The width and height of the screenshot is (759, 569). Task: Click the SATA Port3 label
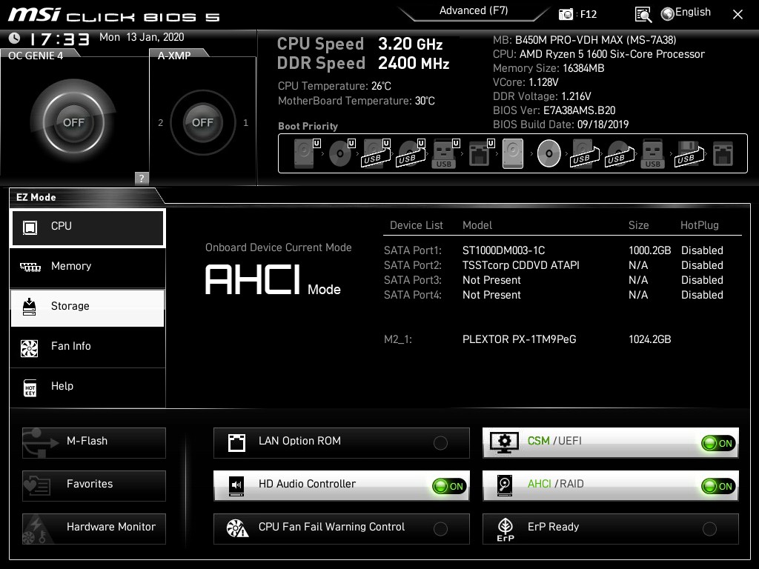point(413,280)
